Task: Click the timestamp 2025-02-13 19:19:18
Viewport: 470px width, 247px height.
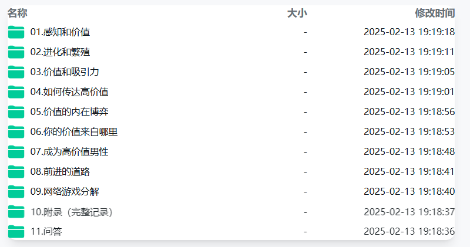Action: 409,32
